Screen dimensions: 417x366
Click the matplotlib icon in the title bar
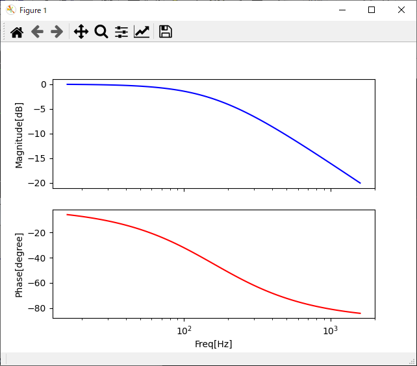pos(10,10)
